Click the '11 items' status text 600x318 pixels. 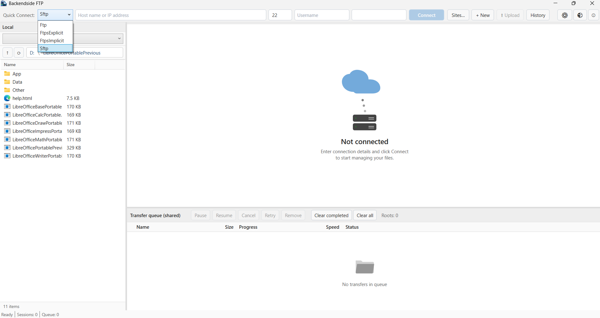11,306
